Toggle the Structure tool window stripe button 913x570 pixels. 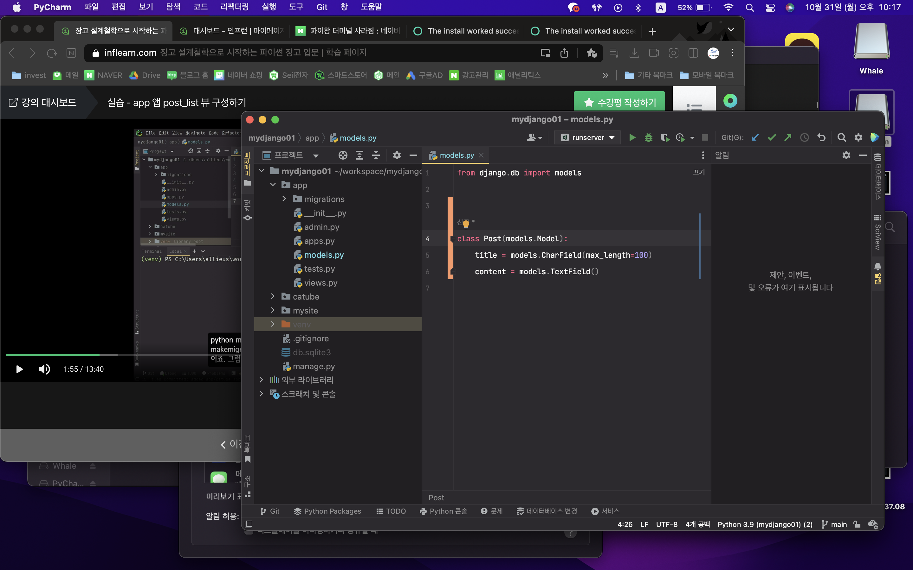pos(248,486)
